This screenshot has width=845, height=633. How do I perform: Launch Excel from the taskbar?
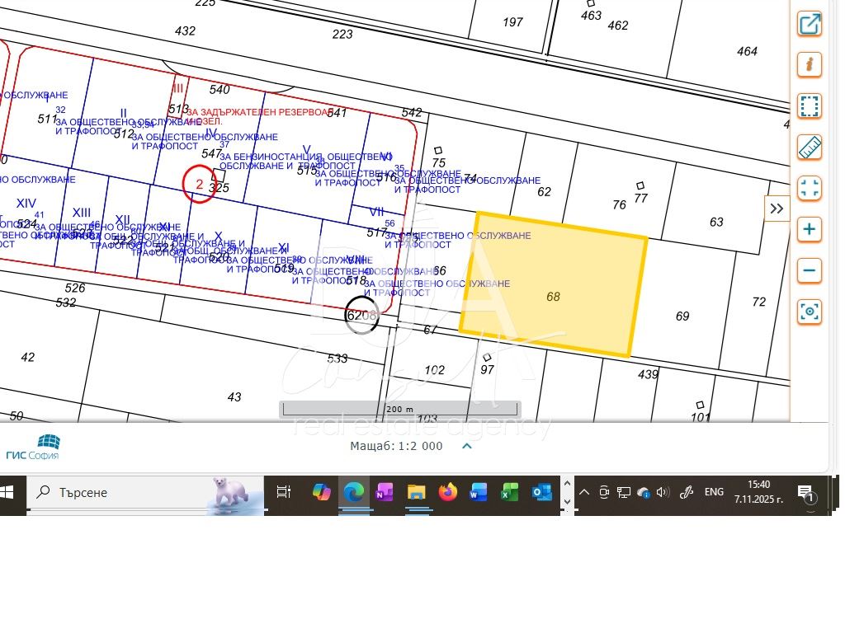509,493
